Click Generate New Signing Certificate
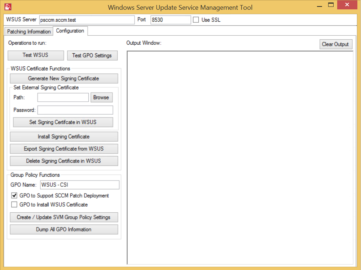The width and height of the screenshot is (361, 270). point(63,79)
